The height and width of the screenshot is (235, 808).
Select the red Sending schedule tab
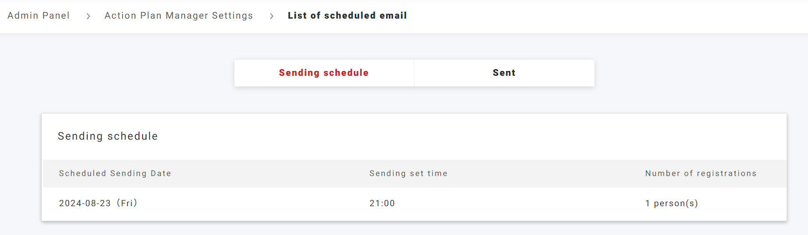click(324, 73)
